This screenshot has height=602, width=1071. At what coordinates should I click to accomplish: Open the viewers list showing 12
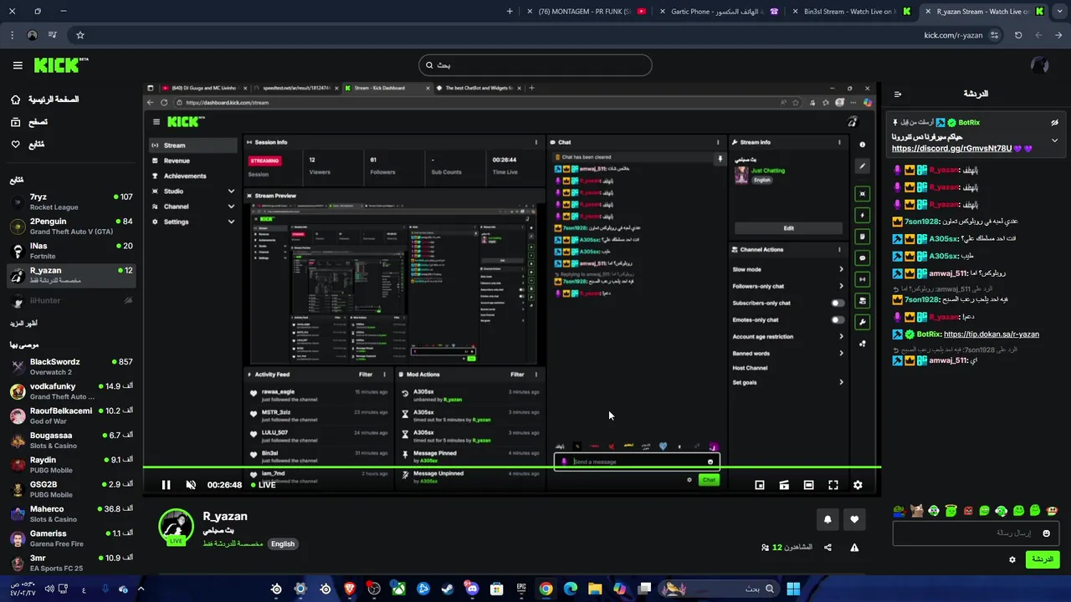click(787, 548)
